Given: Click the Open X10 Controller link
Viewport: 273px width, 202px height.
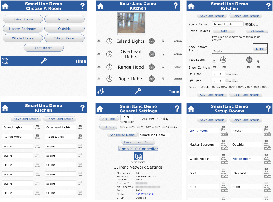Looking at the screenshot, I should pos(138,149).
